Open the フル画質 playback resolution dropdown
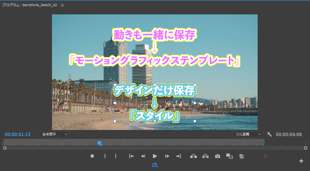This screenshot has width=310, height=171. click(x=248, y=134)
